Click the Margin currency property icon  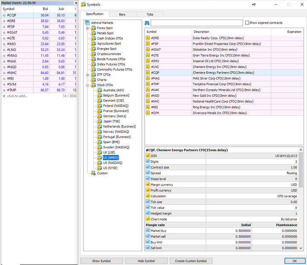click(148, 184)
